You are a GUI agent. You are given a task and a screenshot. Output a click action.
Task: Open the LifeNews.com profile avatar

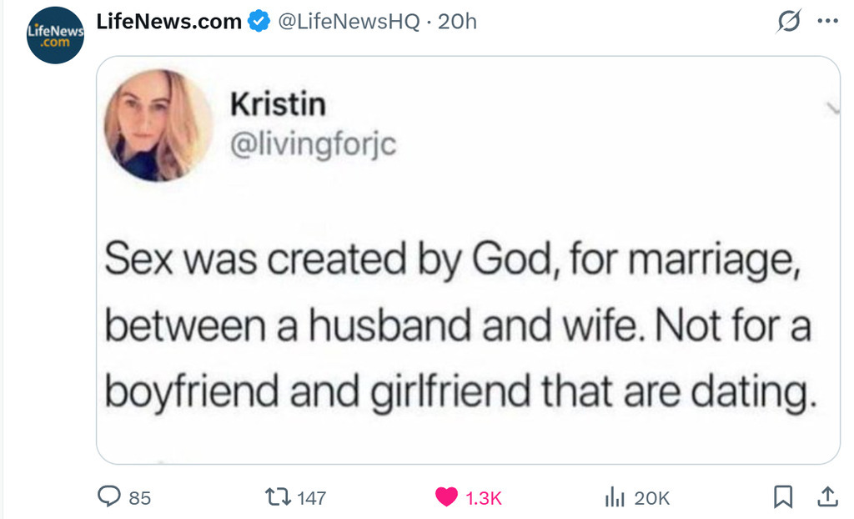55,36
